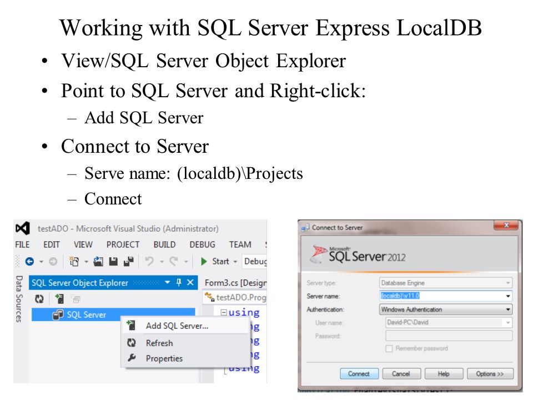Click the User name field David-PC\David
Viewport: 533px width, 400px height.
[x=449, y=322]
